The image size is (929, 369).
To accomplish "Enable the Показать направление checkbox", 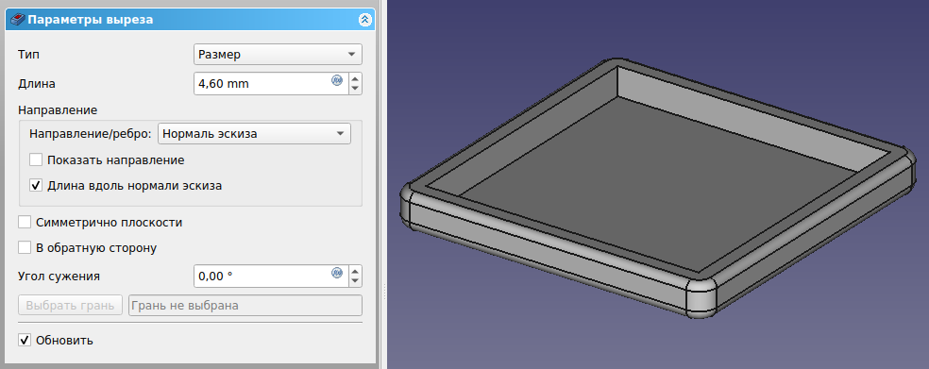I will 37,159.
